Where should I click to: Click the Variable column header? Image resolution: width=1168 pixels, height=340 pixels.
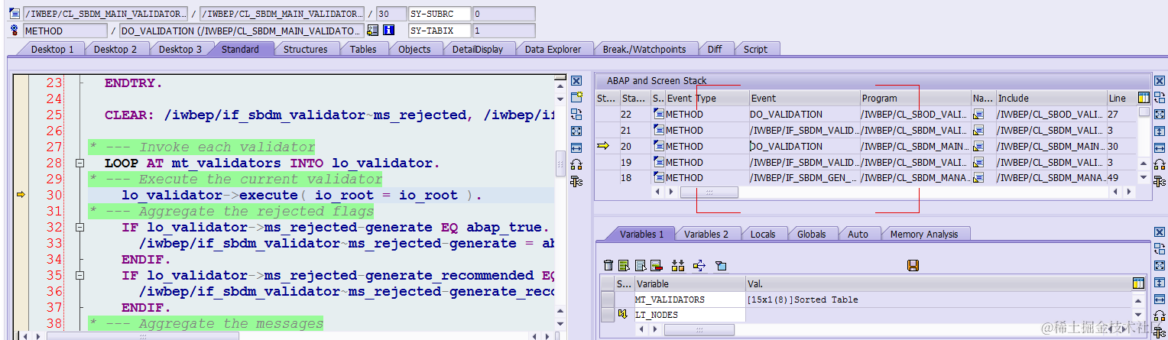click(689, 283)
